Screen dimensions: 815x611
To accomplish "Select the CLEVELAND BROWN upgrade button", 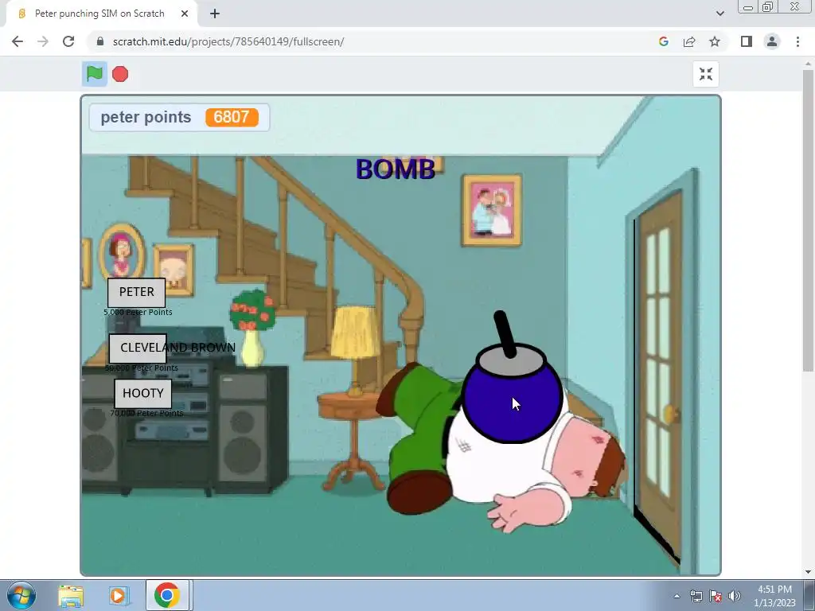I will (x=138, y=348).
